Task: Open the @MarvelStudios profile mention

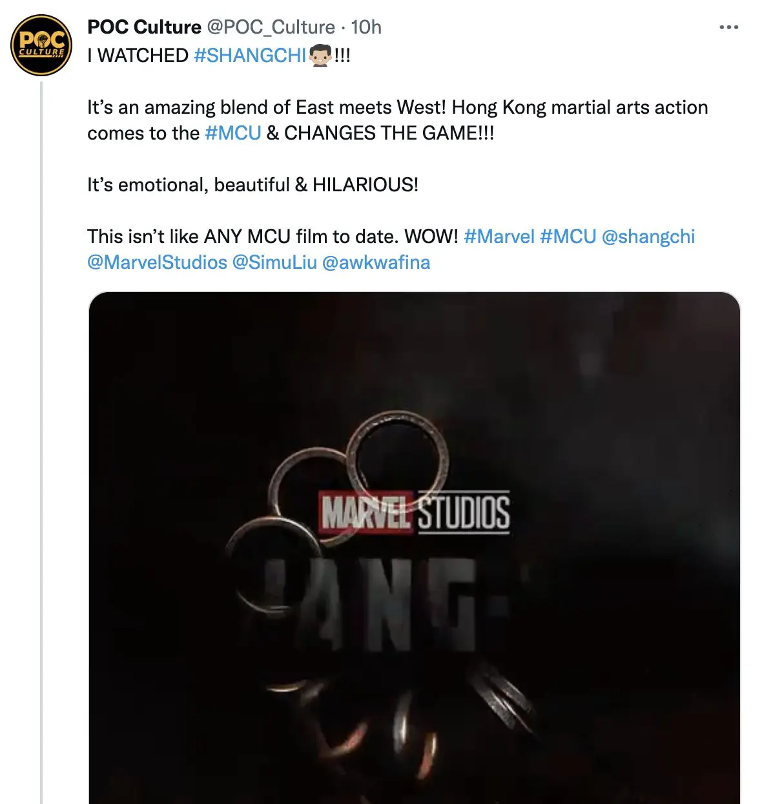Action: (x=157, y=262)
